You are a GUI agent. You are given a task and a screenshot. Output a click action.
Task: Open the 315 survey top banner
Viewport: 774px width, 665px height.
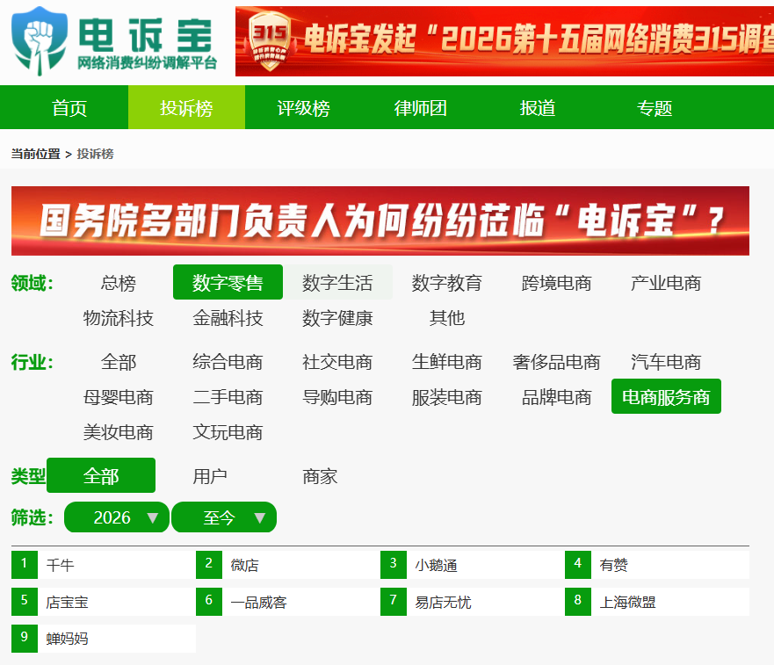point(504,41)
